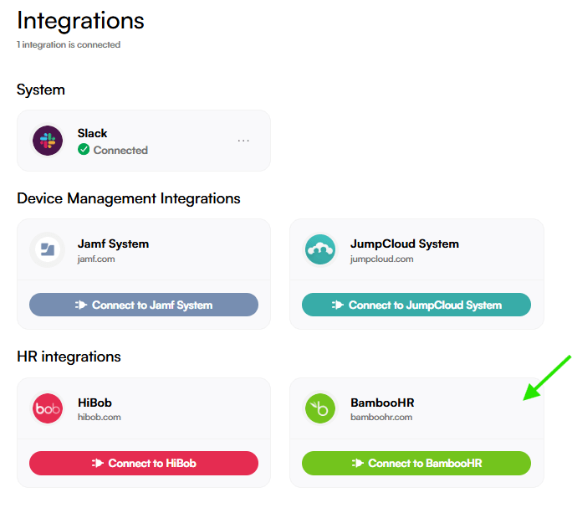Click the BambooHR green leaf logo

tap(320, 408)
